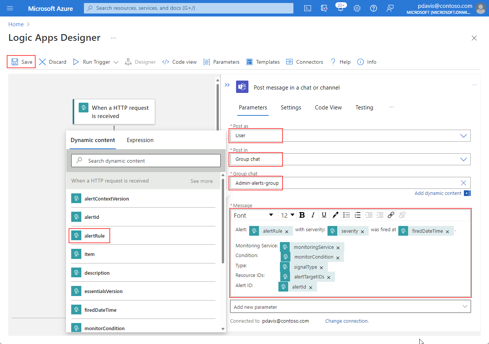489x344 pixels.
Task: Remove the firedDateTime token from message
Action: [447, 232]
